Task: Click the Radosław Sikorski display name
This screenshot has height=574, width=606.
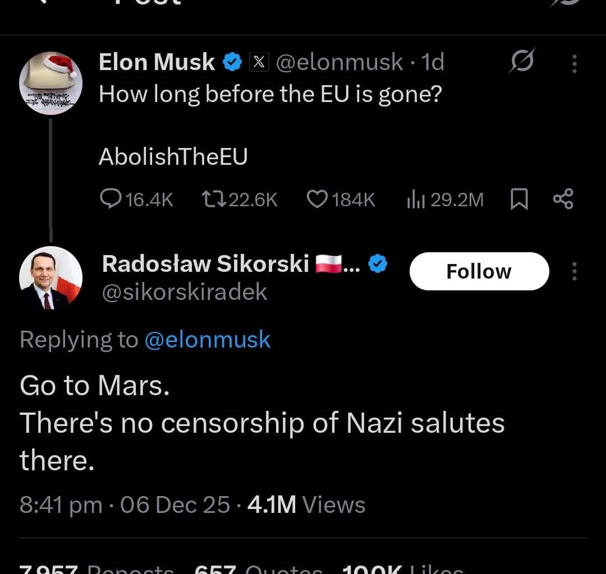Action: [205, 263]
